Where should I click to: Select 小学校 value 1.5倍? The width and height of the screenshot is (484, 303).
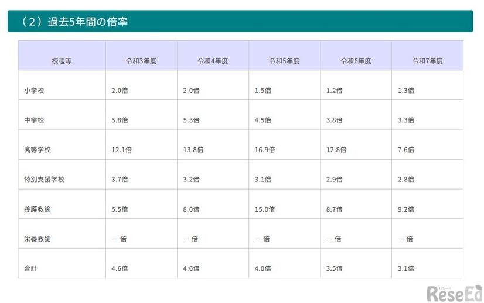point(263,90)
